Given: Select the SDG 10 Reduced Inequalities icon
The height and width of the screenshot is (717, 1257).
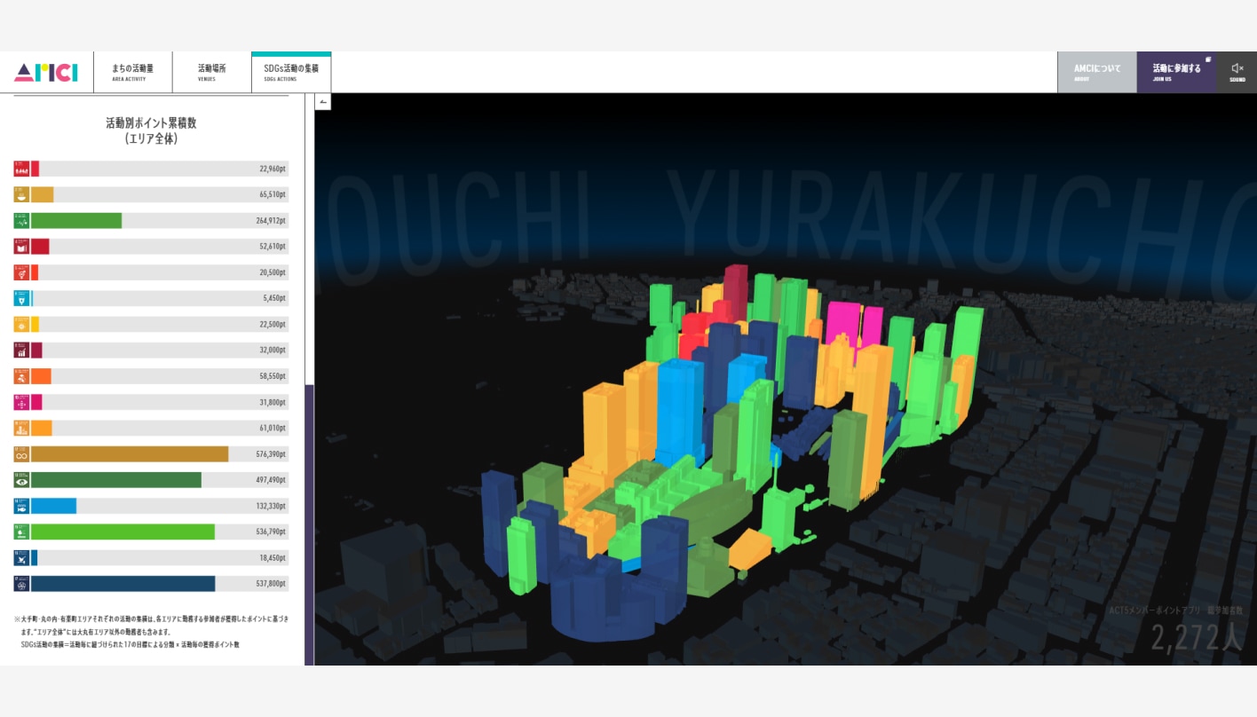Looking at the screenshot, I should tap(21, 402).
